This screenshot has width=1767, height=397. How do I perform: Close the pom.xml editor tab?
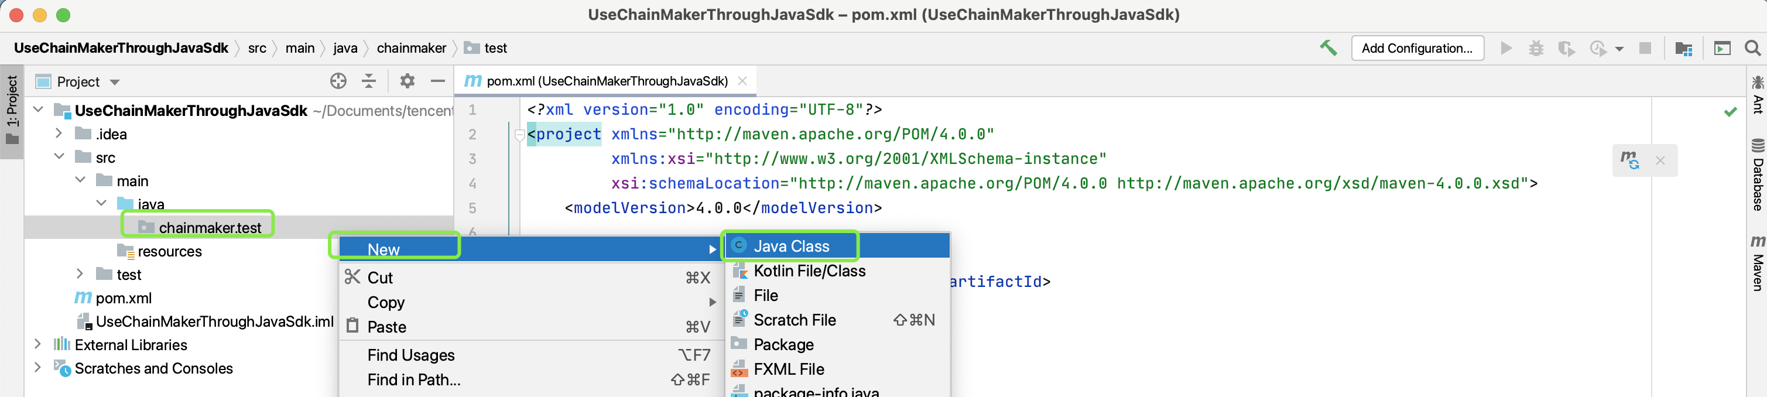(x=742, y=81)
